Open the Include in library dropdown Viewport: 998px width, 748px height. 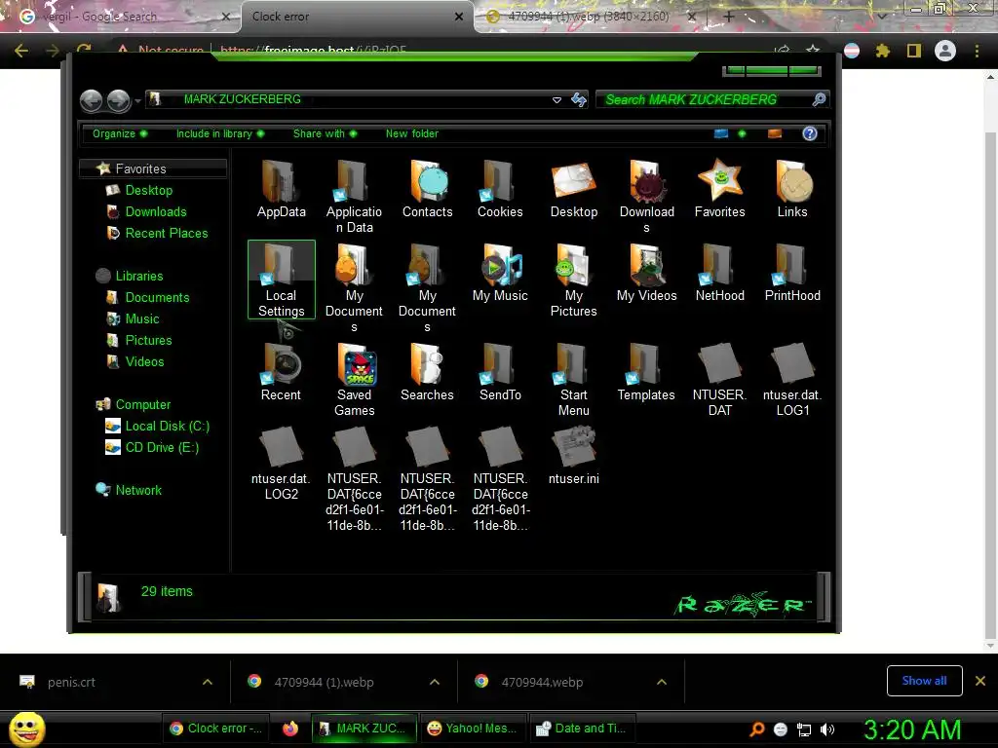point(219,133)
